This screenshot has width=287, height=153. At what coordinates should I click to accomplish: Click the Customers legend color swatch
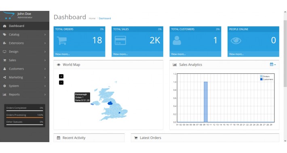pos(261,79)
